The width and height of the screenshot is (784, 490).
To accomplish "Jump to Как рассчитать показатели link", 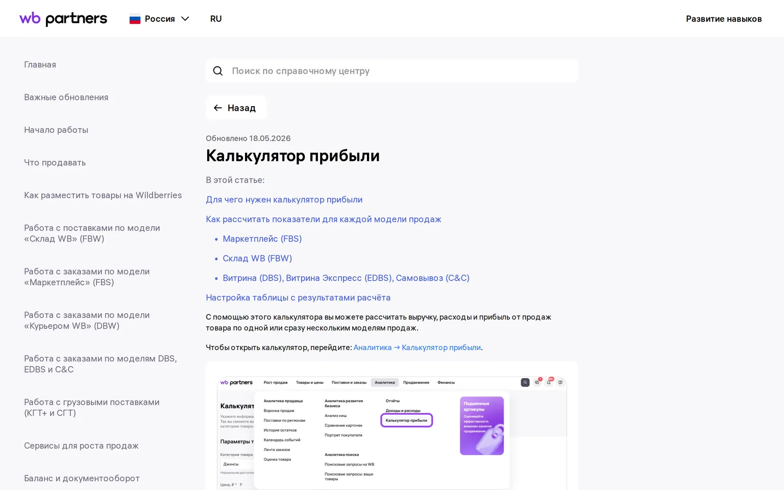I will click(x=323, y=219).
